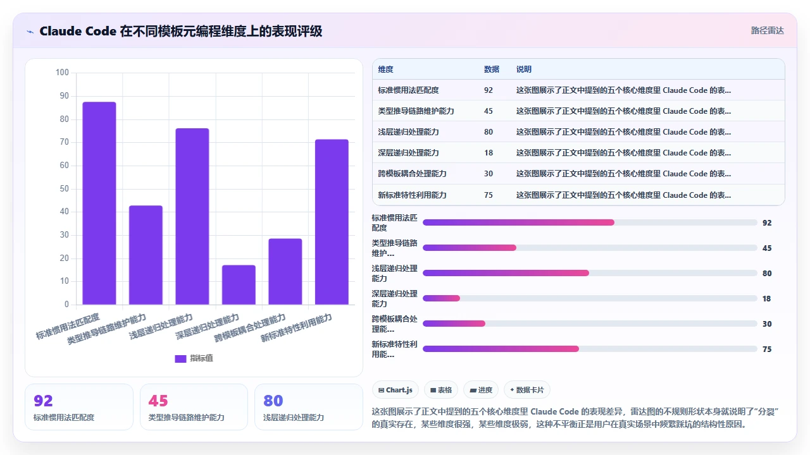Click the 类型推导链路维护能力 bar in chart
This screenshot has width=810, height=455.
point(146,255)
